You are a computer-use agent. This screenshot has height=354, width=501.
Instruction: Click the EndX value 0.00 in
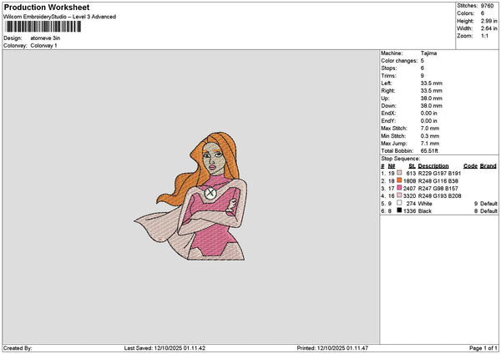[x=429, y=114]
